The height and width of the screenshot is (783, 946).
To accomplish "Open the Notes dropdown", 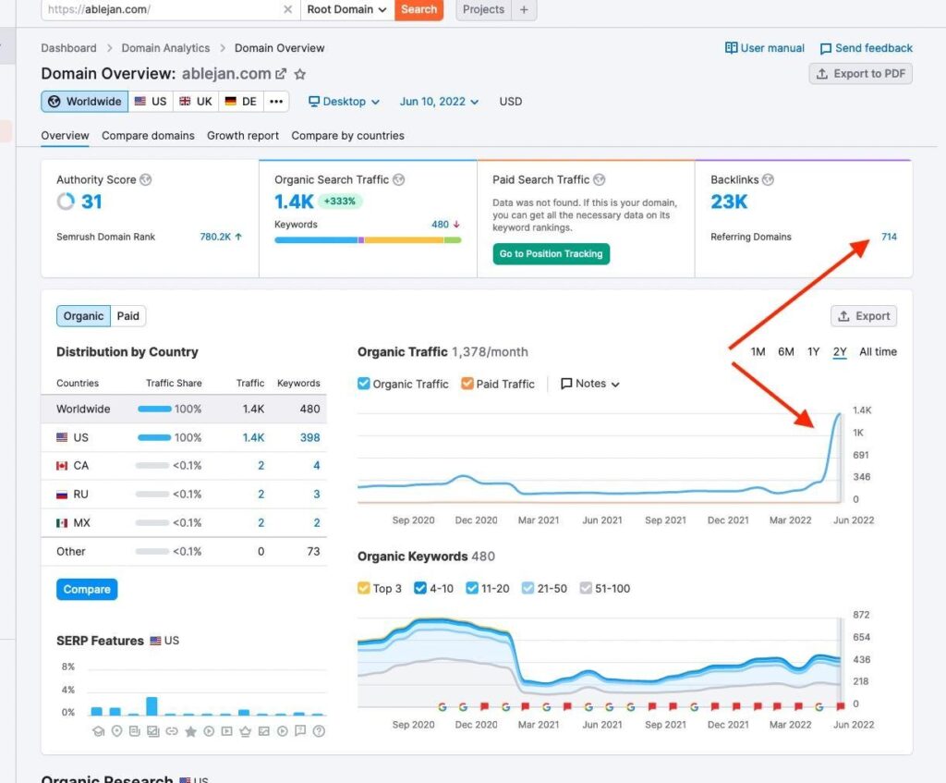I will [x=590, y=384].
